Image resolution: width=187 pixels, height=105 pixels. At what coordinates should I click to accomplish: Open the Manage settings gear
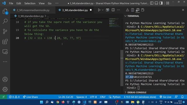point(5,89)
